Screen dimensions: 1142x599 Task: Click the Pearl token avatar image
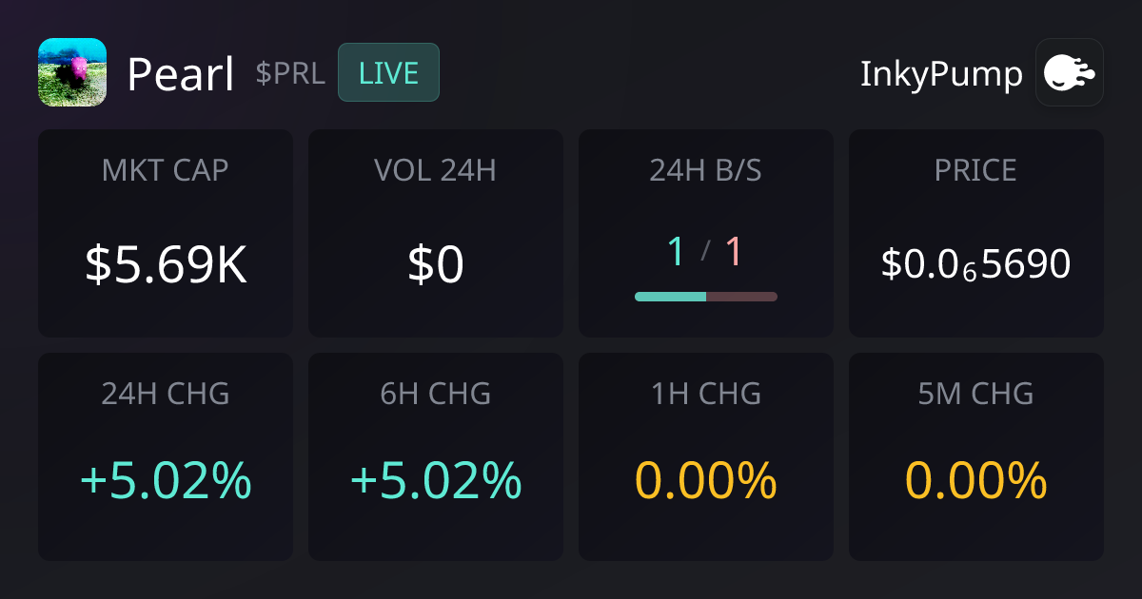coord(72,72)
